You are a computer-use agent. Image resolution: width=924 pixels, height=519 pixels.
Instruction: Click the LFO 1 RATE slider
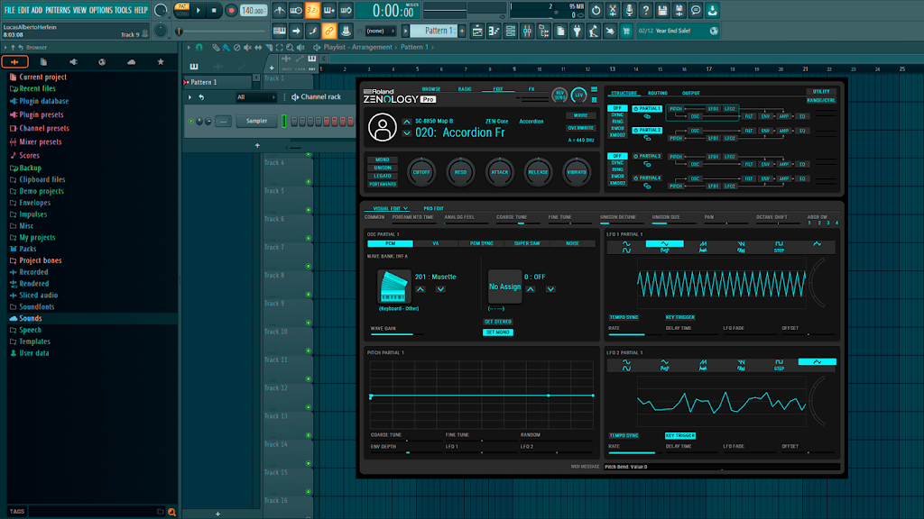[x=633, y=334]
